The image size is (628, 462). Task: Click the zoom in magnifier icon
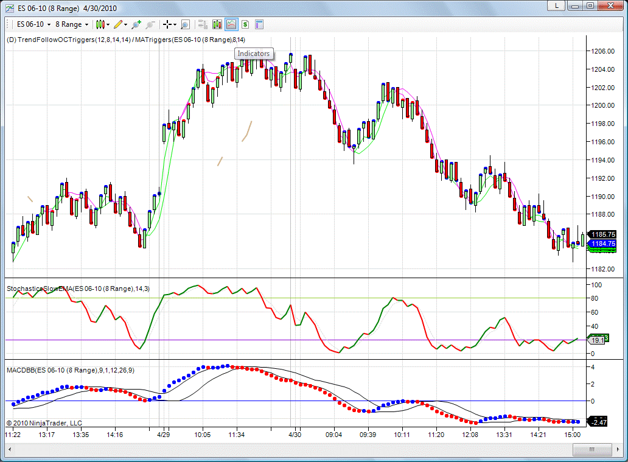click(x=136, y=24)
